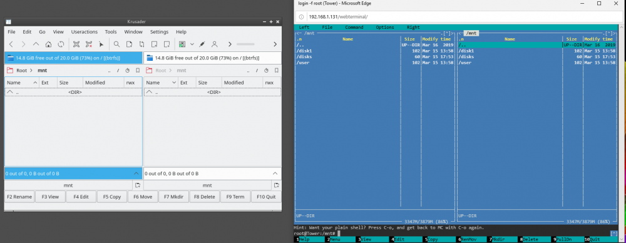Click the left mnt tab's new-tab icon
This screenshot has height=243, width=626.
point(138,185)
